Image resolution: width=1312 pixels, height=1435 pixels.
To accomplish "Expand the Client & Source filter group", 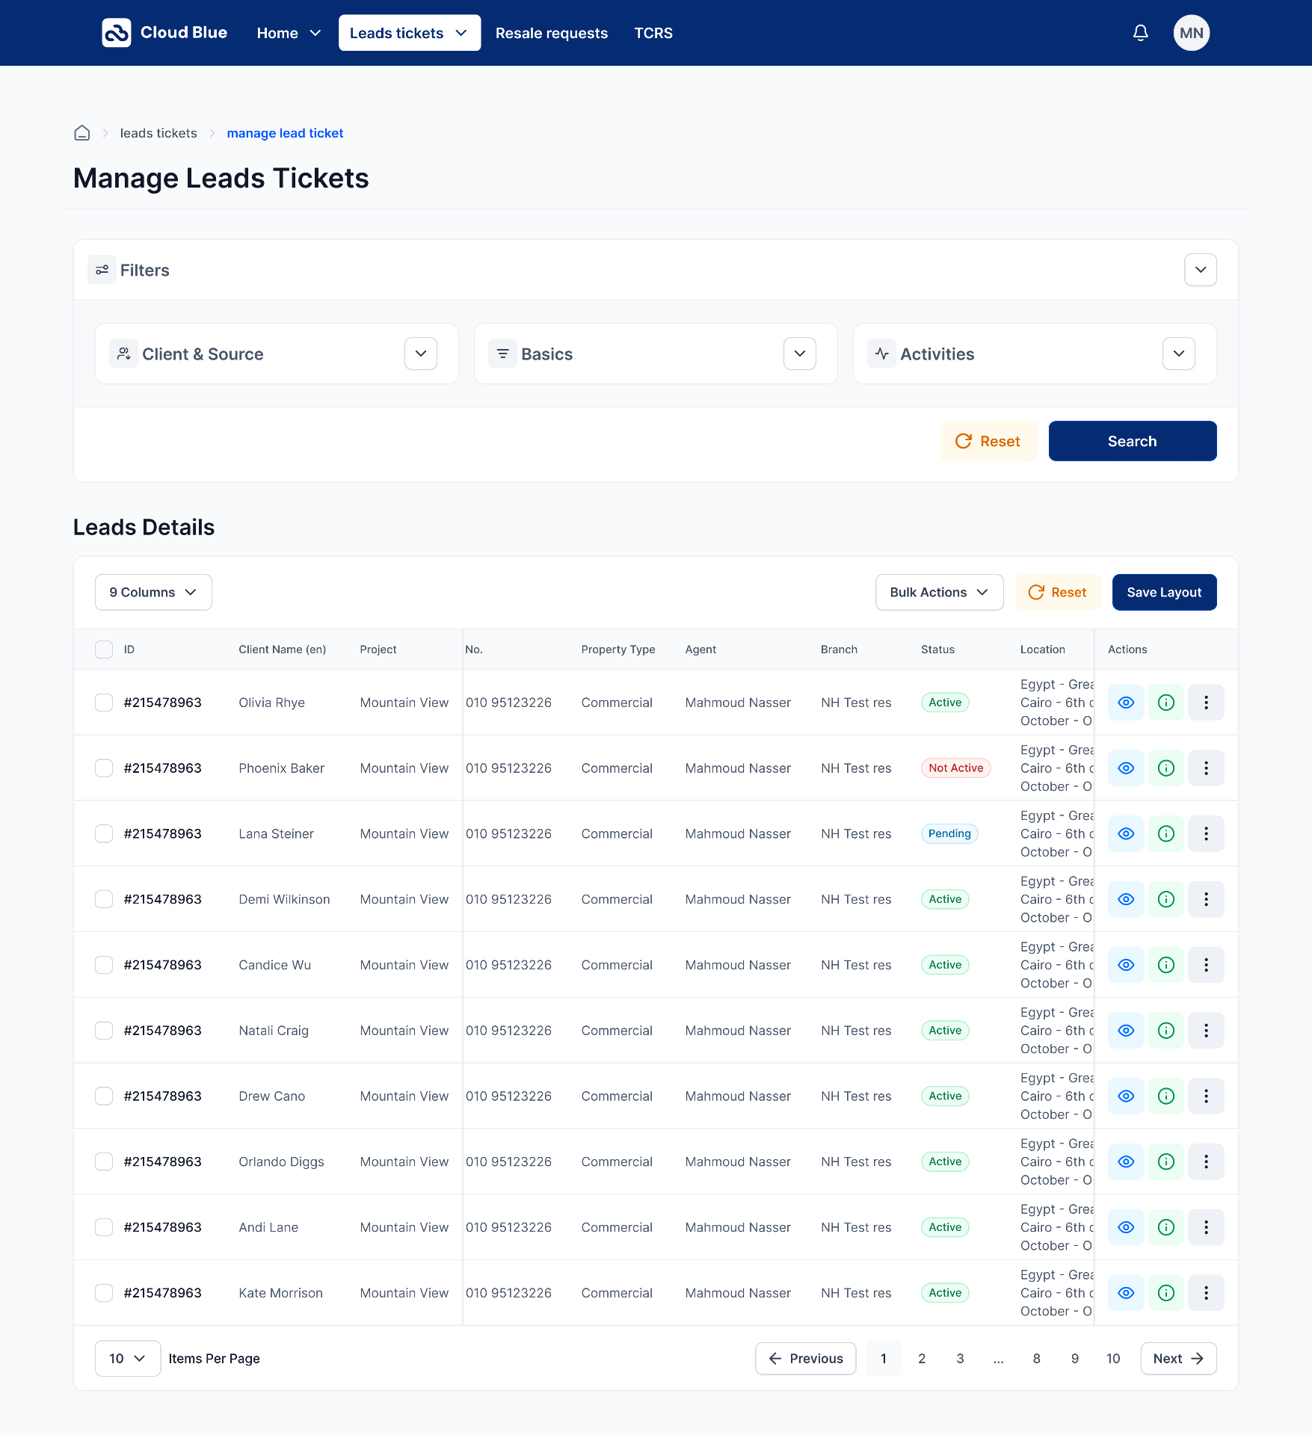I will 421,354.
